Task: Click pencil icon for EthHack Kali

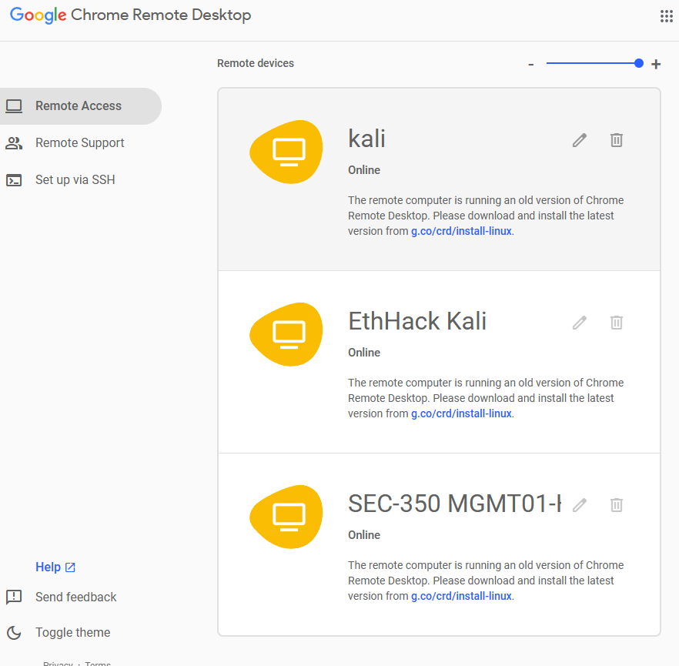Action: pos(580,323)
